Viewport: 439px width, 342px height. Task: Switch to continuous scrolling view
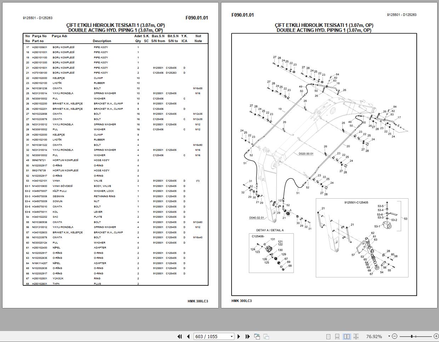point(337,336)
